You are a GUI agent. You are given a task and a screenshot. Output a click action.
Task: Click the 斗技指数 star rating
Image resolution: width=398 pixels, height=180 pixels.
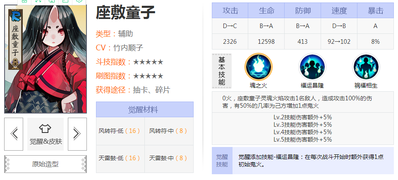(x=148, y=62)
